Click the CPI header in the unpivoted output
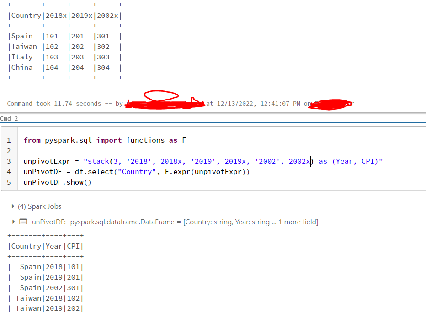Viewport: 426px width, 312px height. click(x=74, y=246)
